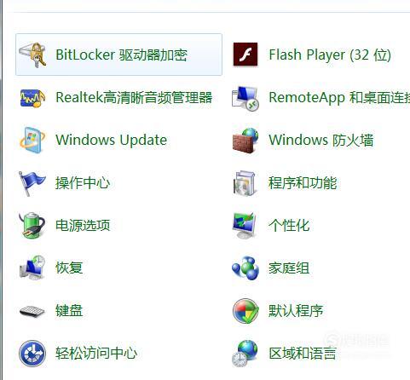Image resolution: width=410 pixels, height=380 pixels.
Task: Open the Windows Update text link
Action: tap(112, 140)
